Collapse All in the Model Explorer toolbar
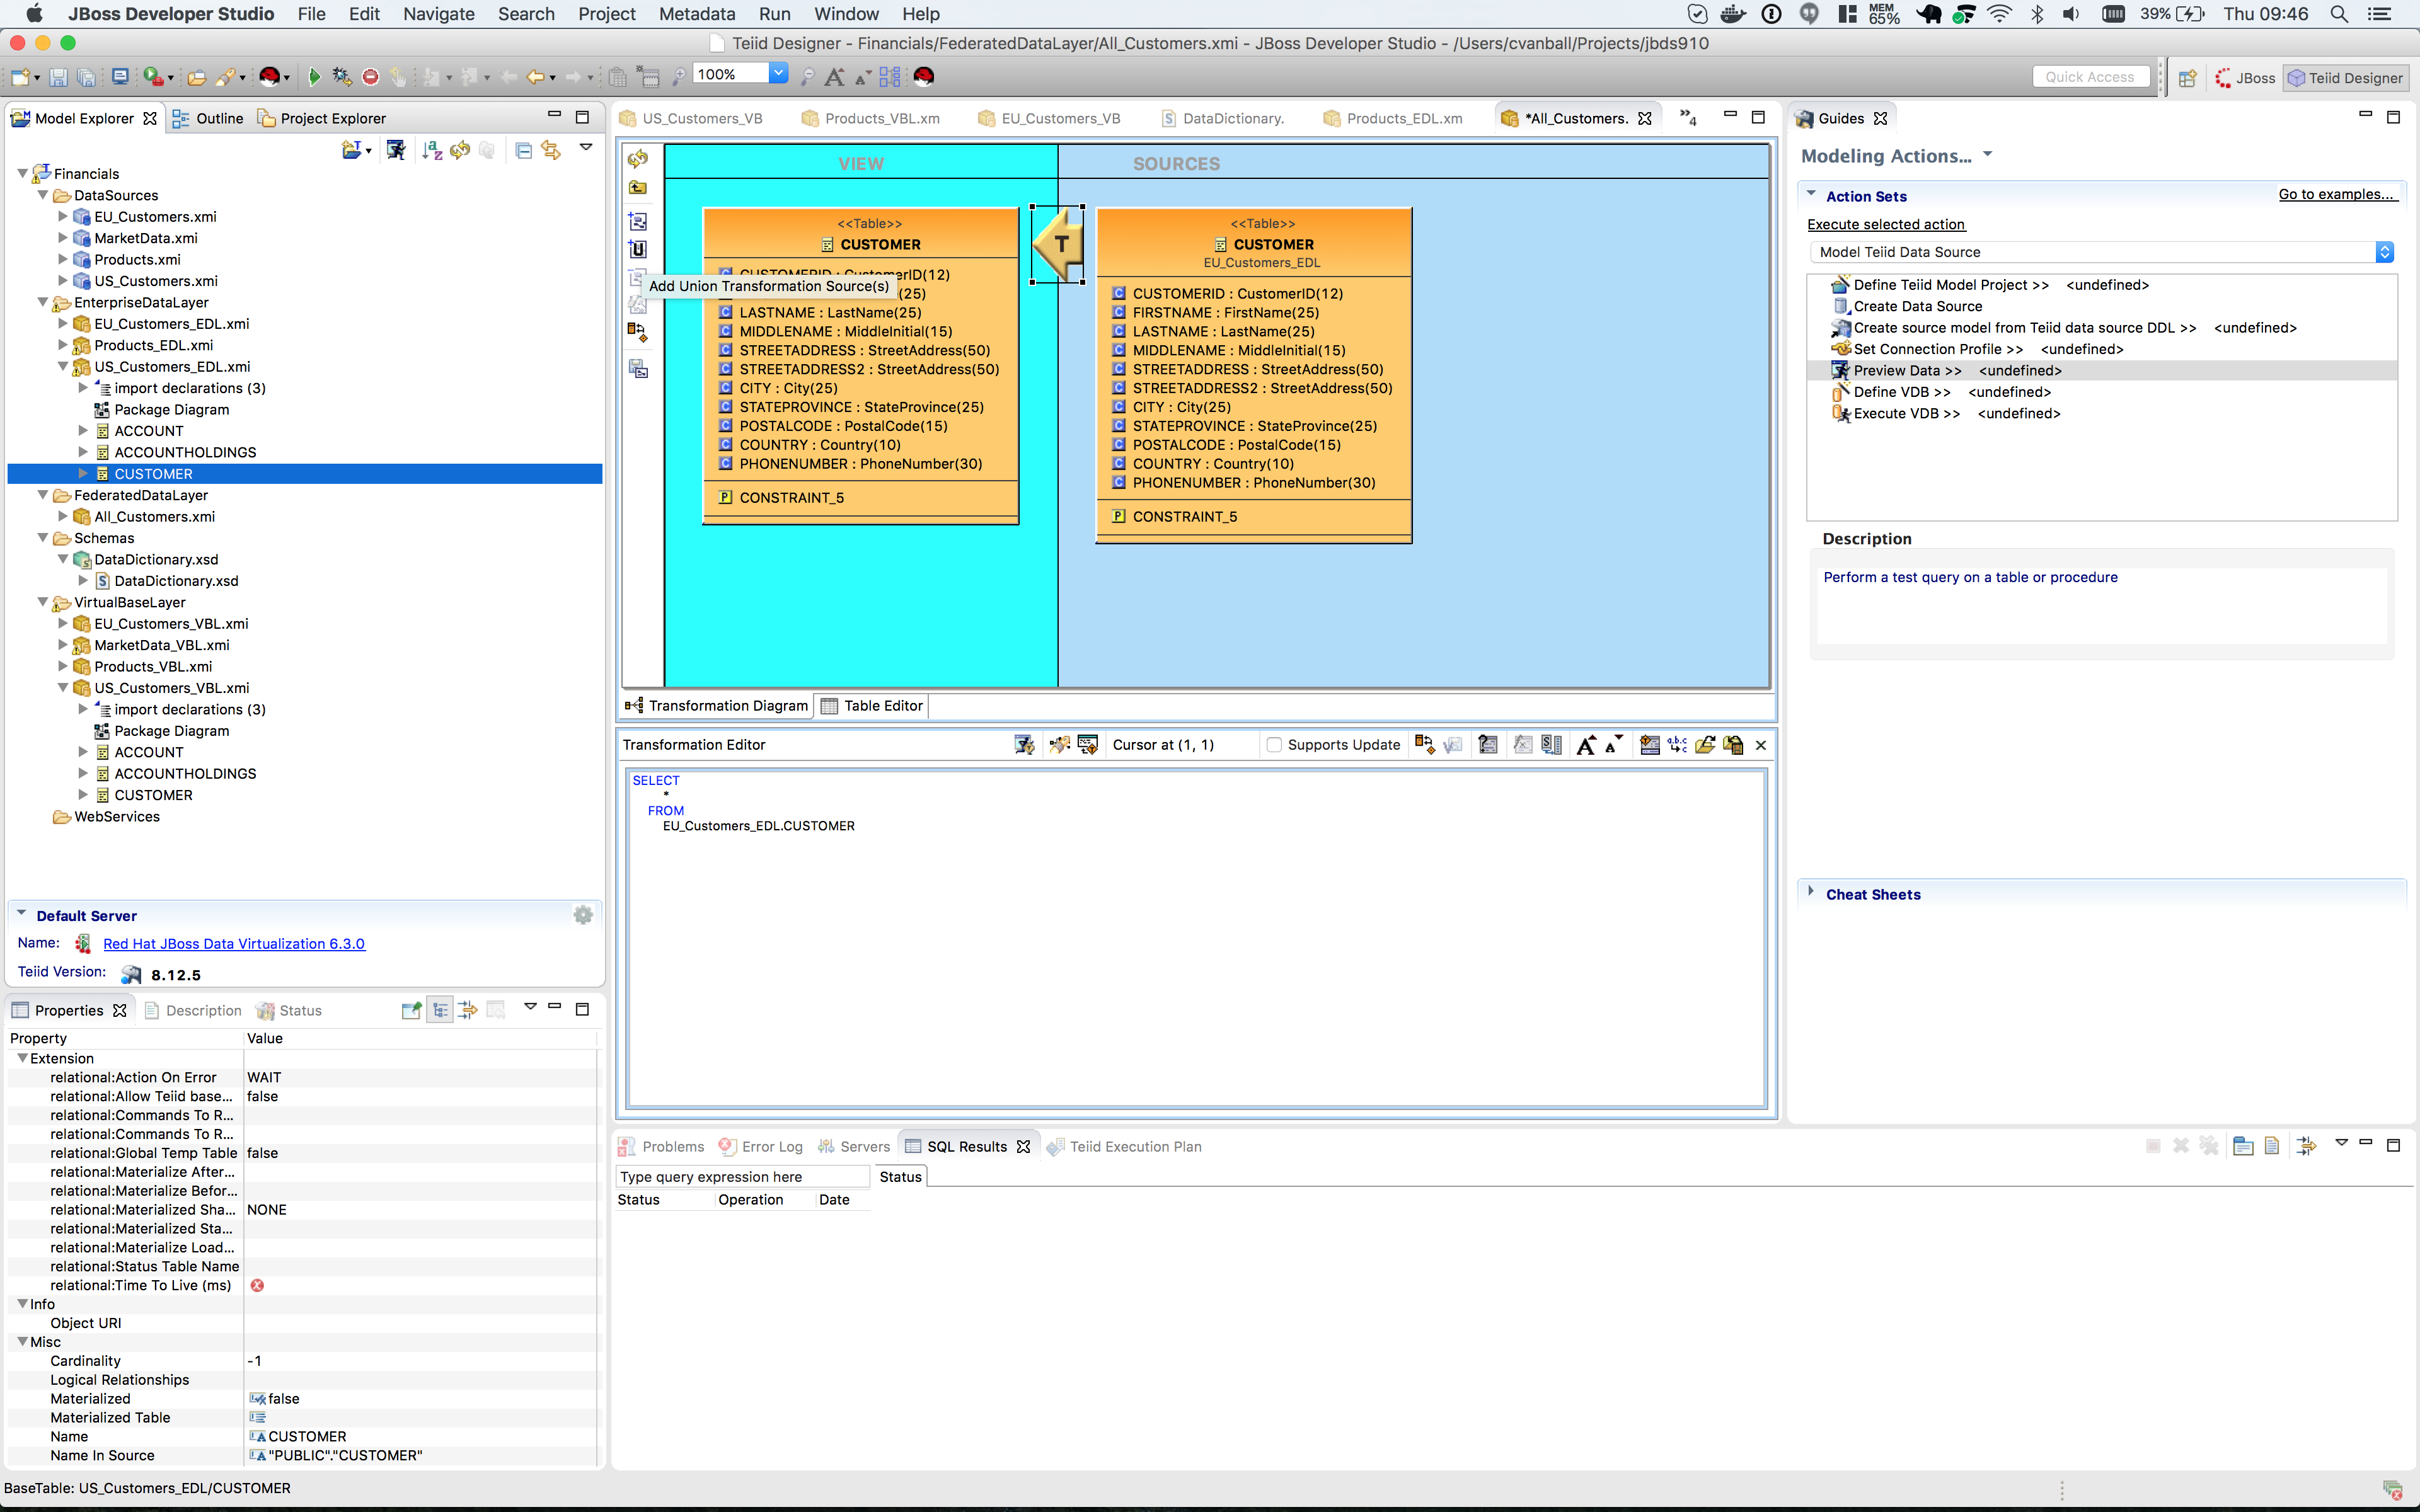Screen dimensions: 2420x1512 pos(524,150)
